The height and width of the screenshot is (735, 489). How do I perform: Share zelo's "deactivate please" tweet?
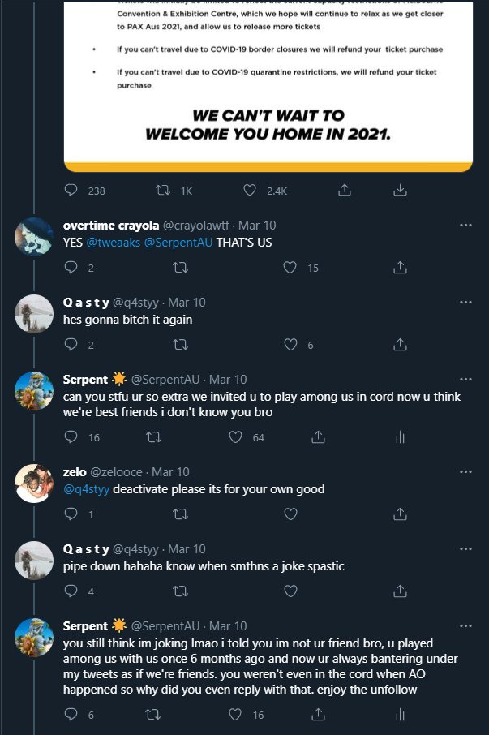click(399, 514)
